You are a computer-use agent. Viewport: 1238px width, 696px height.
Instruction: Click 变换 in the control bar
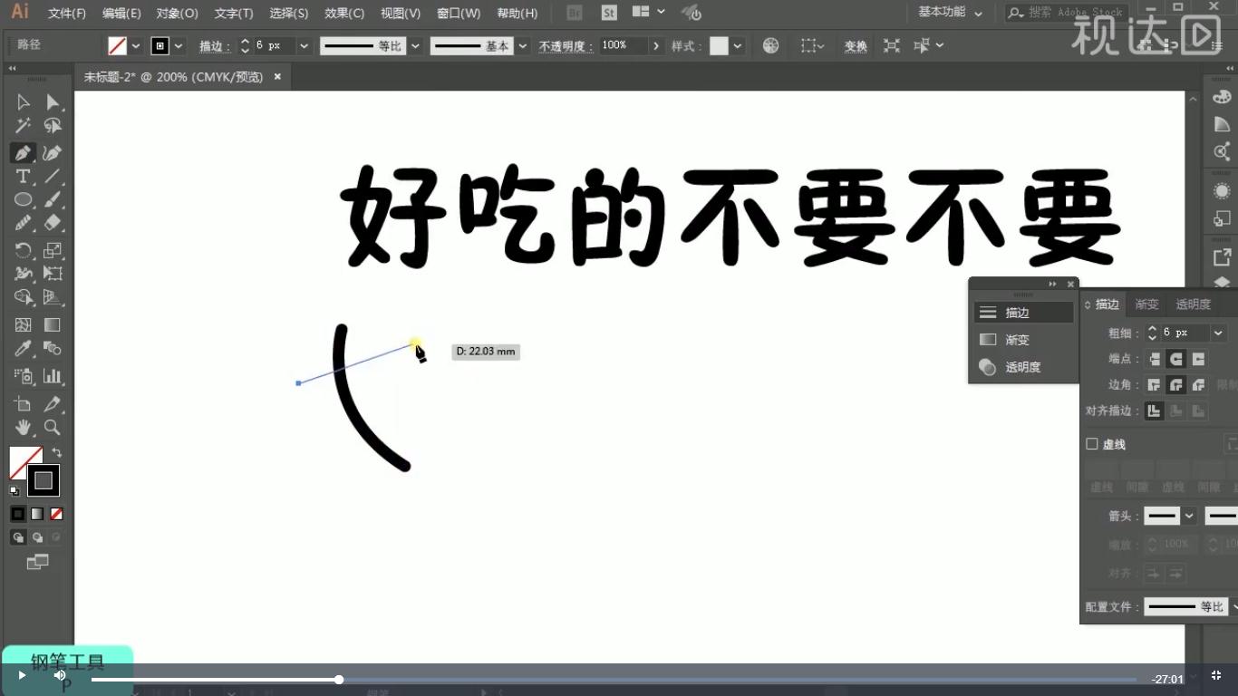(855, 45)
